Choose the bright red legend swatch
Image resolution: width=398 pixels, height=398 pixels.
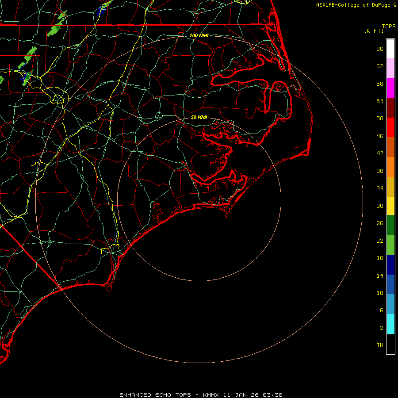pyautogui.click(x=390, y=127)
